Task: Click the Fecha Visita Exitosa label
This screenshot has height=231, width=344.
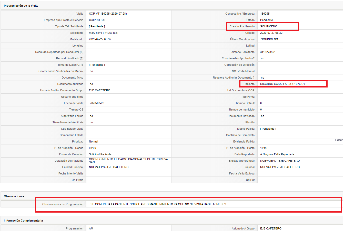Action: (x=242, y=173)
